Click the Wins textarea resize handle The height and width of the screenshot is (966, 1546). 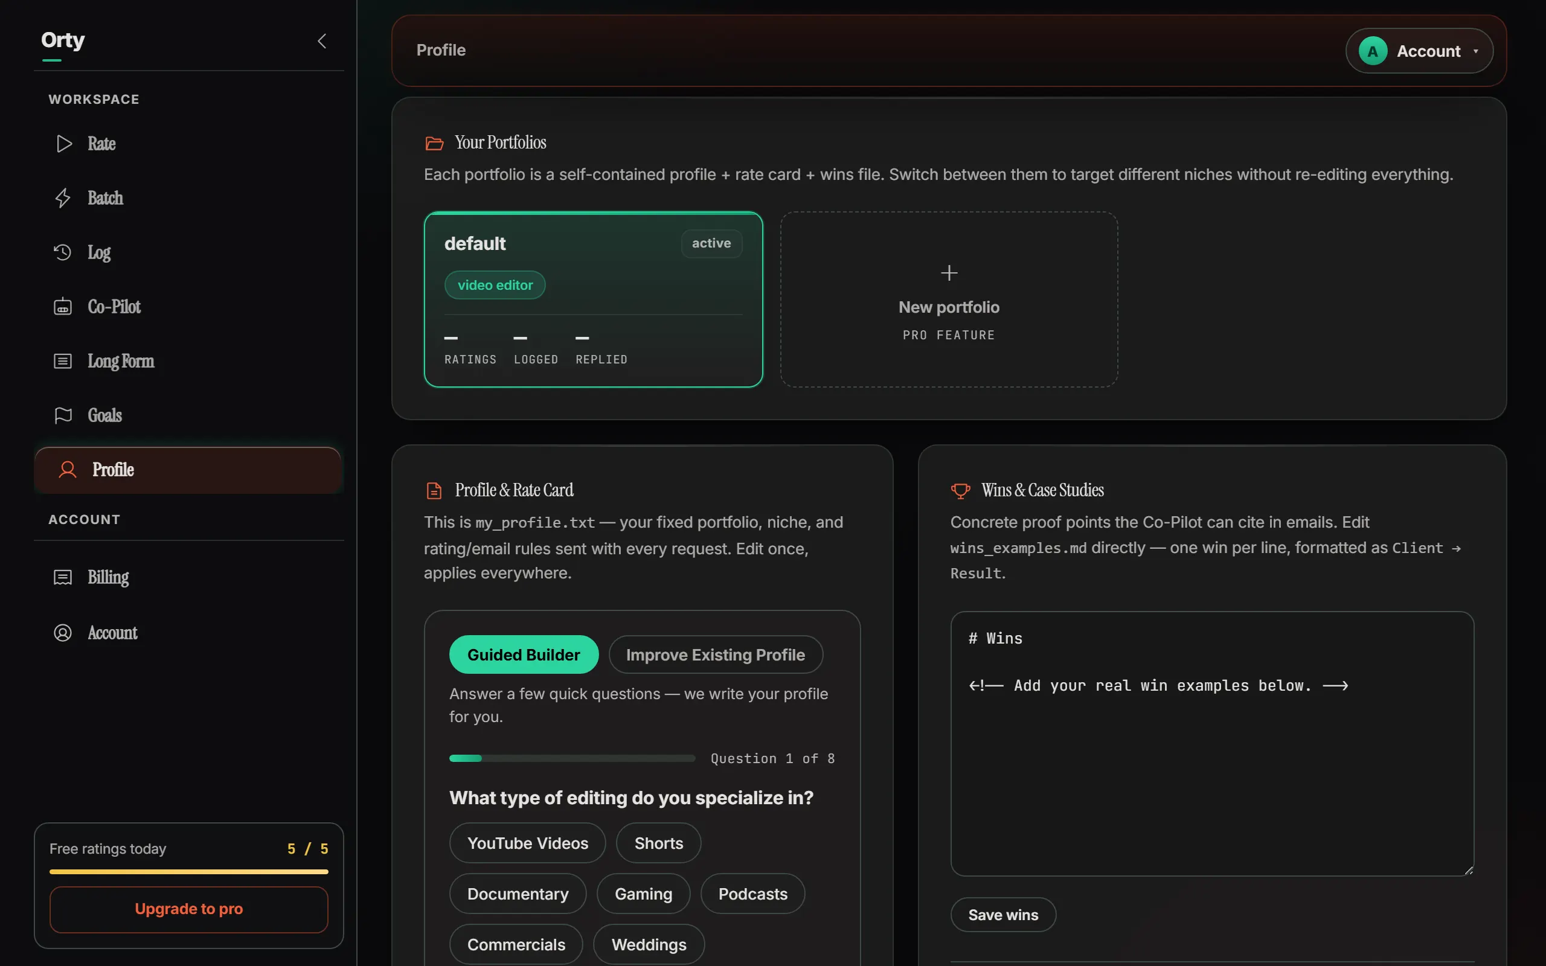point(1468,870)
